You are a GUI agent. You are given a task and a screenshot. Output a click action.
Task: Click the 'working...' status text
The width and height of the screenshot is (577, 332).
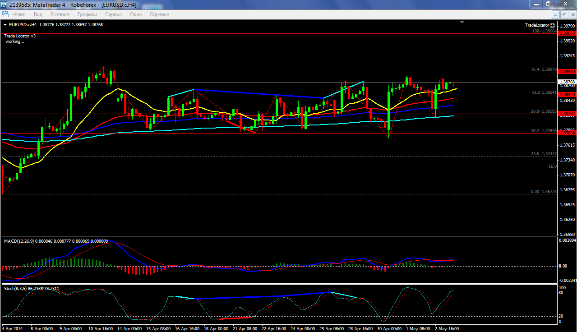click(x=15, y=41)
